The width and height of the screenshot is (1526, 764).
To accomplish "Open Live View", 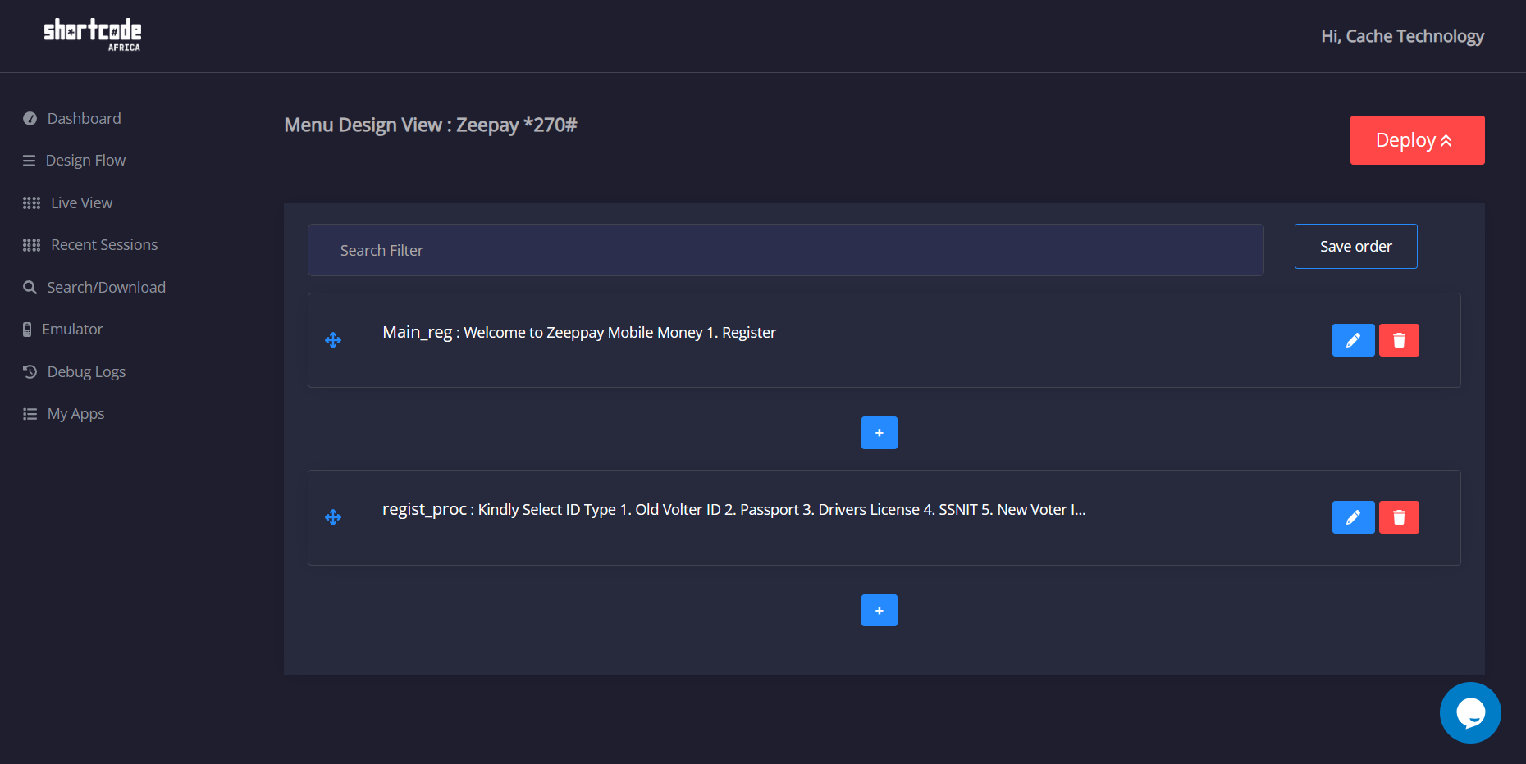I will click(82, 203).
